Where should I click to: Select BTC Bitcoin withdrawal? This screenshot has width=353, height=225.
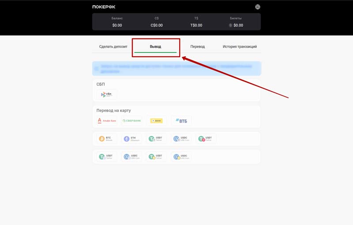pyautogui.click(x=107, y=139)
